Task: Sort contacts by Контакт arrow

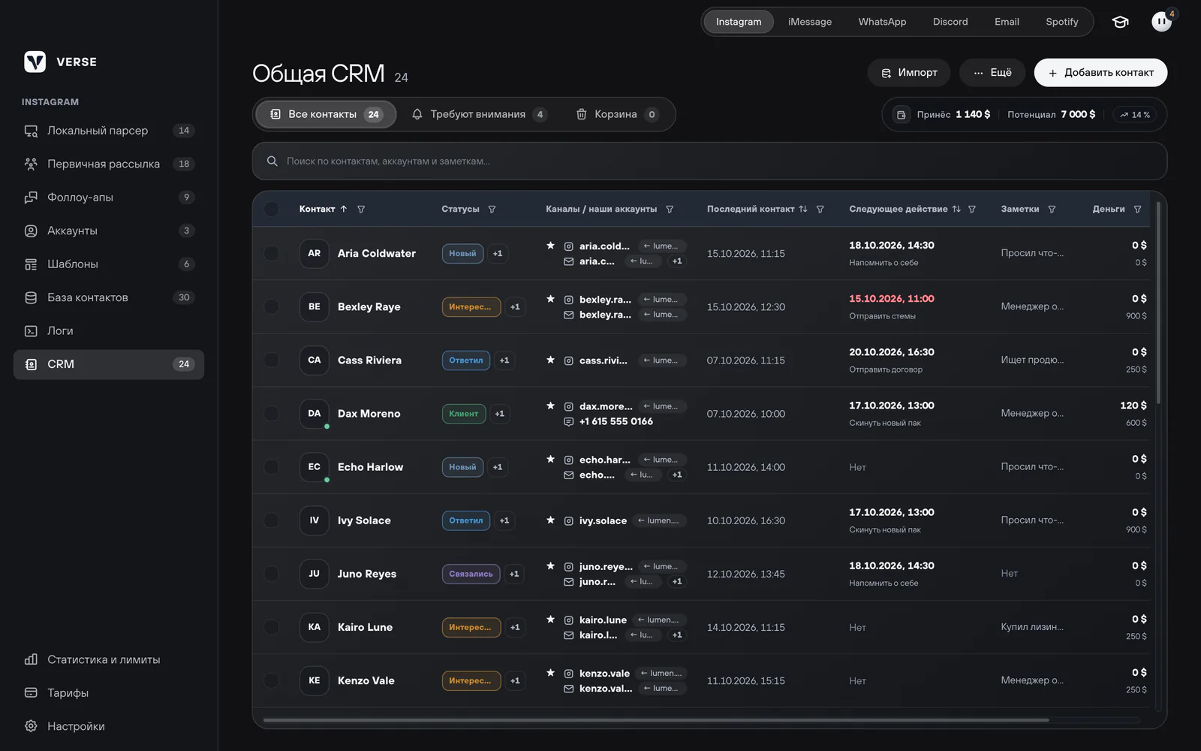Action: 344,210
